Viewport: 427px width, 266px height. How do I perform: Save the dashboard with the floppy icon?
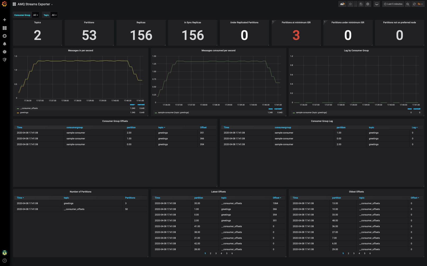click(x=361, y=4)
